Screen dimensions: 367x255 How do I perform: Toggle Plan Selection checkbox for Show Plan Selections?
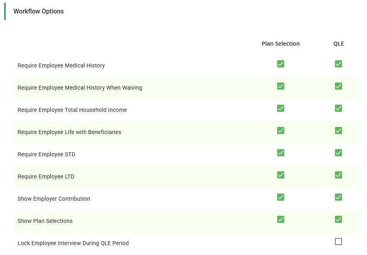click(x=281, y=219)
